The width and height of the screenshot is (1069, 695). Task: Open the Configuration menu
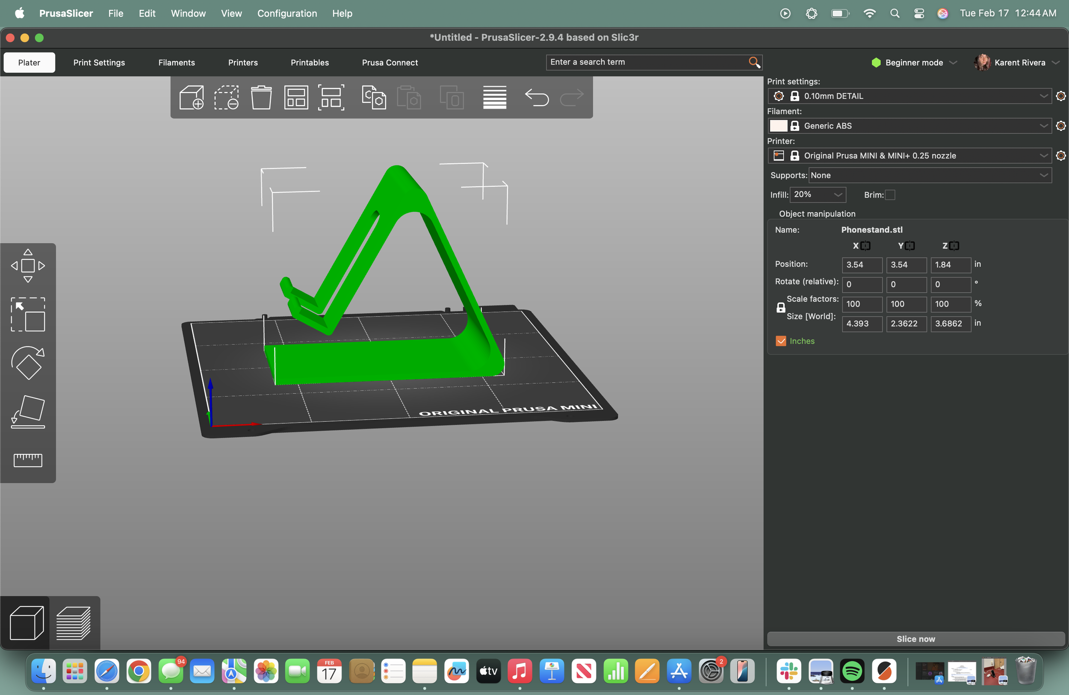[287, 14]
